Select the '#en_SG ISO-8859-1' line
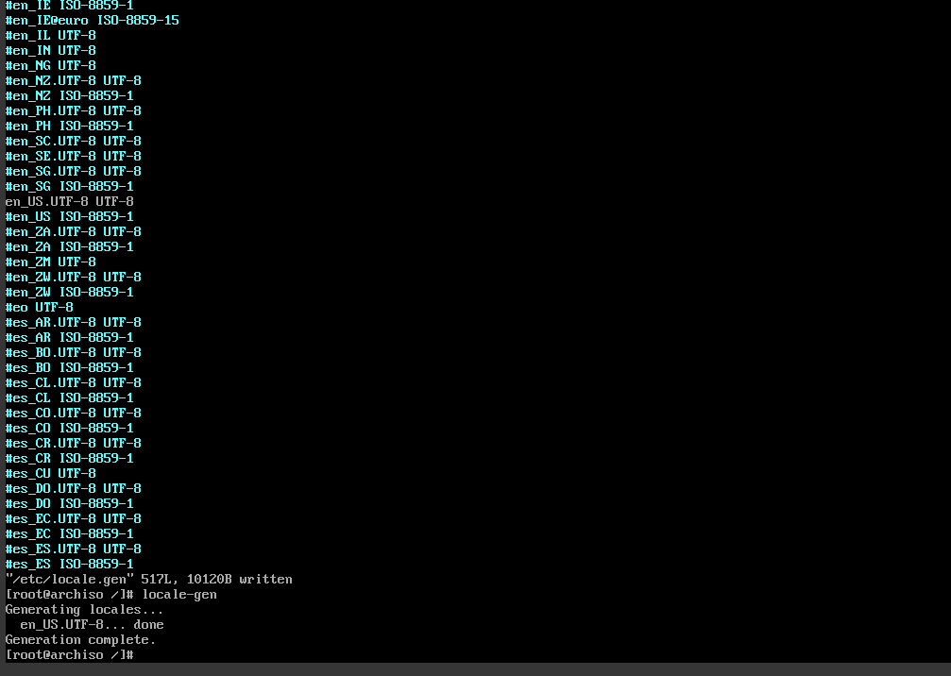Screen dimensions: 951x676 pyautogui.click(x=69, y=187)
